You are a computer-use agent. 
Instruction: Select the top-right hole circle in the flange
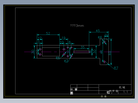point(104,42)
